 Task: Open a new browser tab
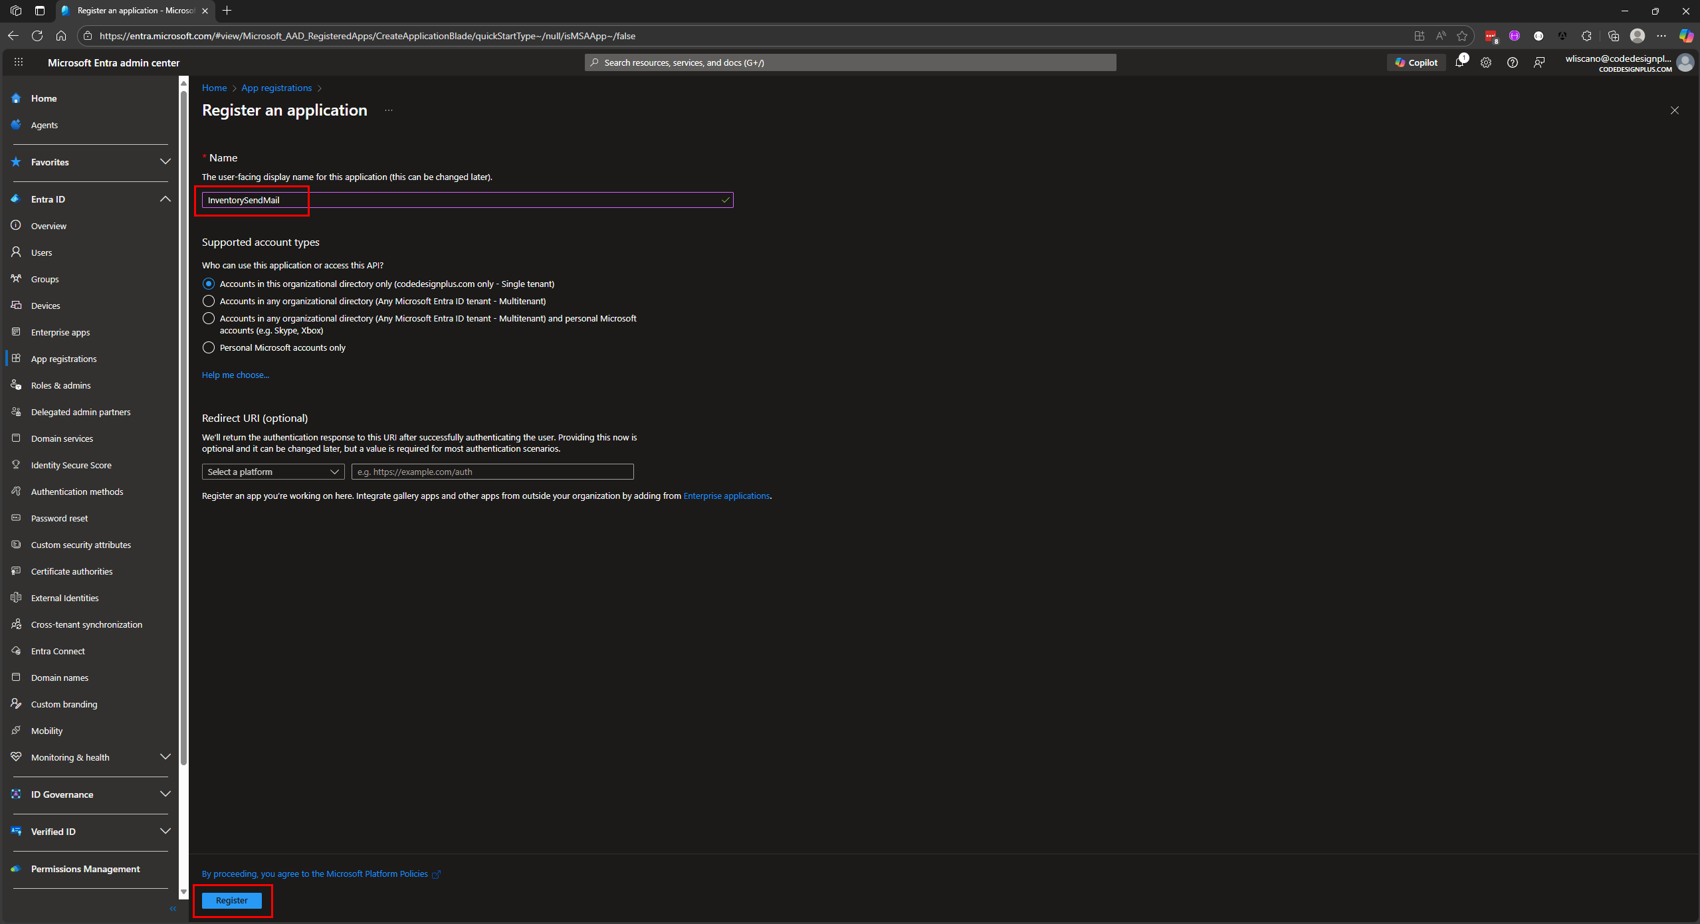click(227, 11)
